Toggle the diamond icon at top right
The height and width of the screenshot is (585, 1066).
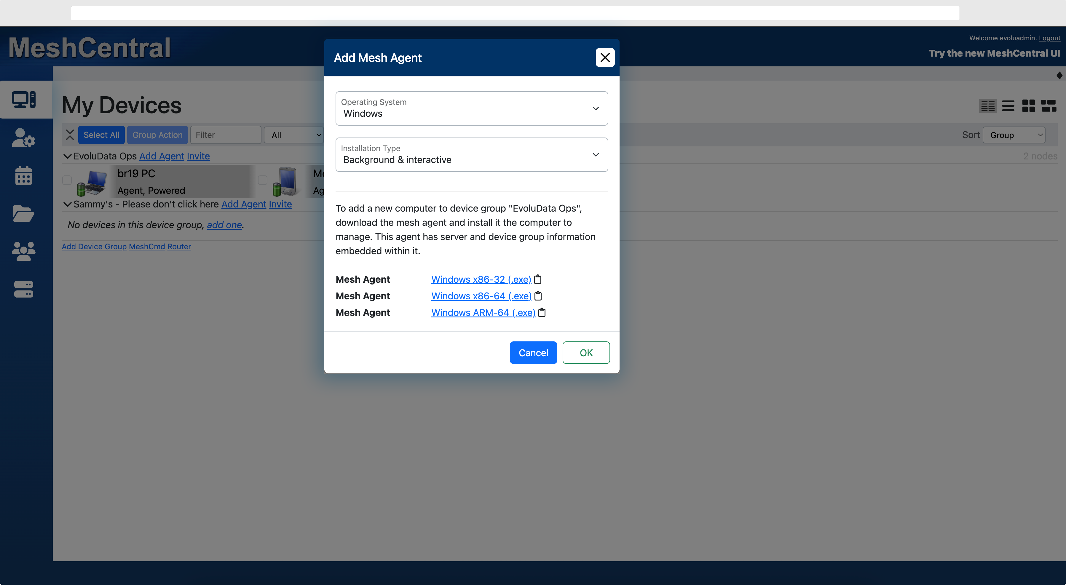(x=1059, y=75)
